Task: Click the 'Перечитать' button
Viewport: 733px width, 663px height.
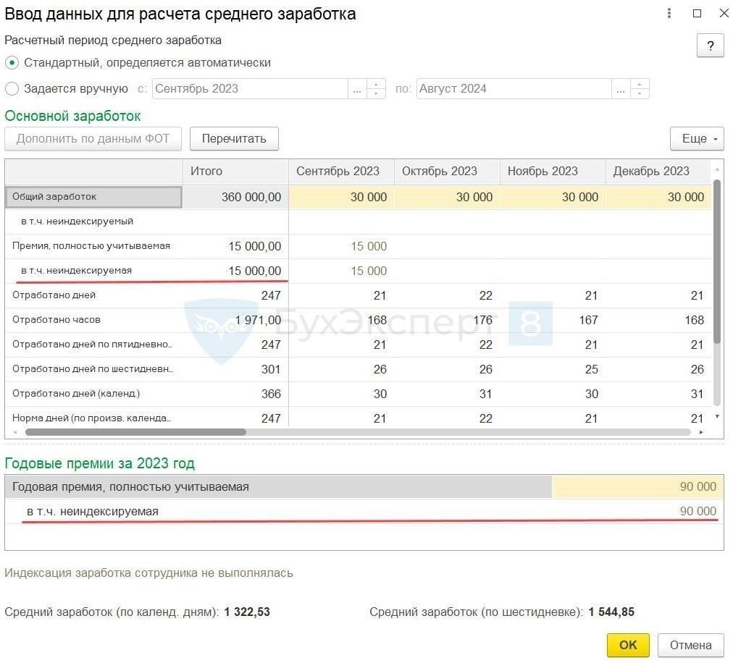Action: pos(234,139)
